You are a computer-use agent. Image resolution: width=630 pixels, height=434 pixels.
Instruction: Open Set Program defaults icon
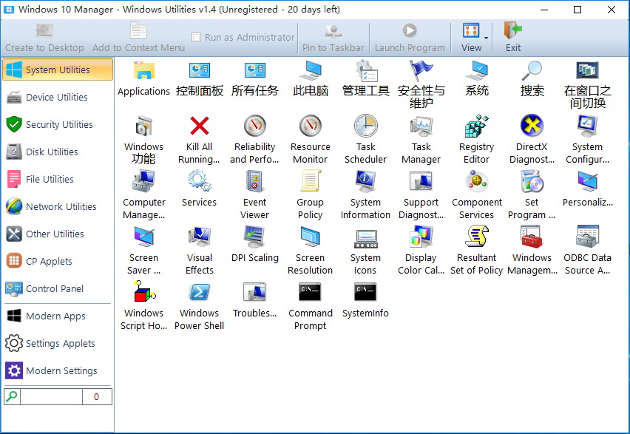click(532, 181)
